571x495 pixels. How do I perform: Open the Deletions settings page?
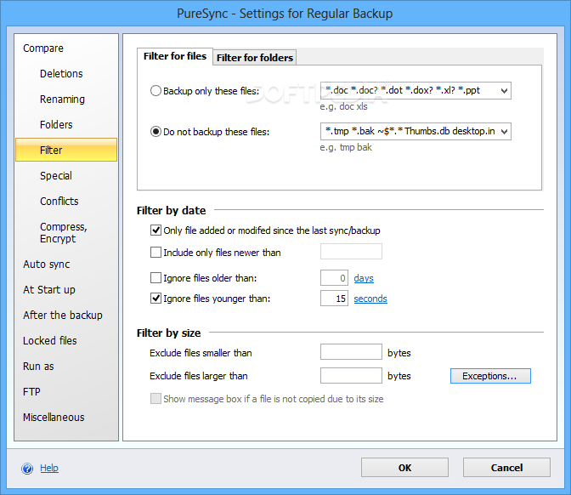61,74
